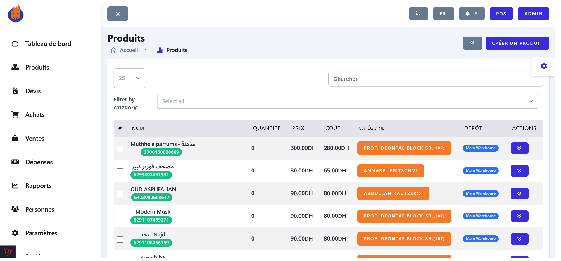Go to Ventes in the sidebar
Image resolution: width=561 pixels, height=261 pixels.
pyautogui.click(x=35, y=138)
